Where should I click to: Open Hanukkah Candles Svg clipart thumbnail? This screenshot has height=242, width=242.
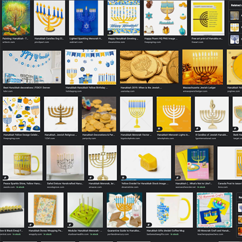(49, 18)
